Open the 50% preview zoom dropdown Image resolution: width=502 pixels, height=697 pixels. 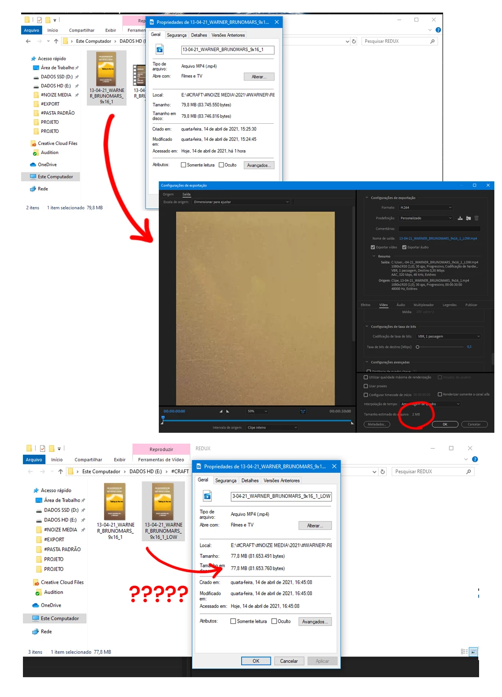click(257, 411)
